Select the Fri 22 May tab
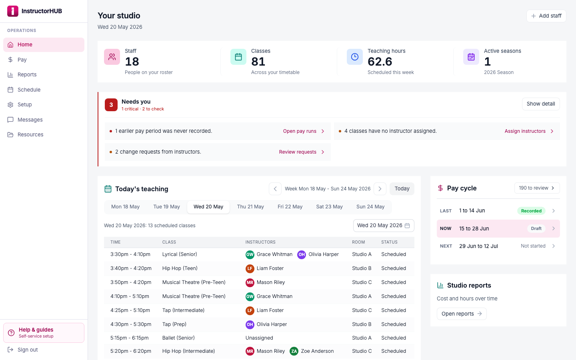The height and width of the screenshot is (360, 576). click(290, 207)
